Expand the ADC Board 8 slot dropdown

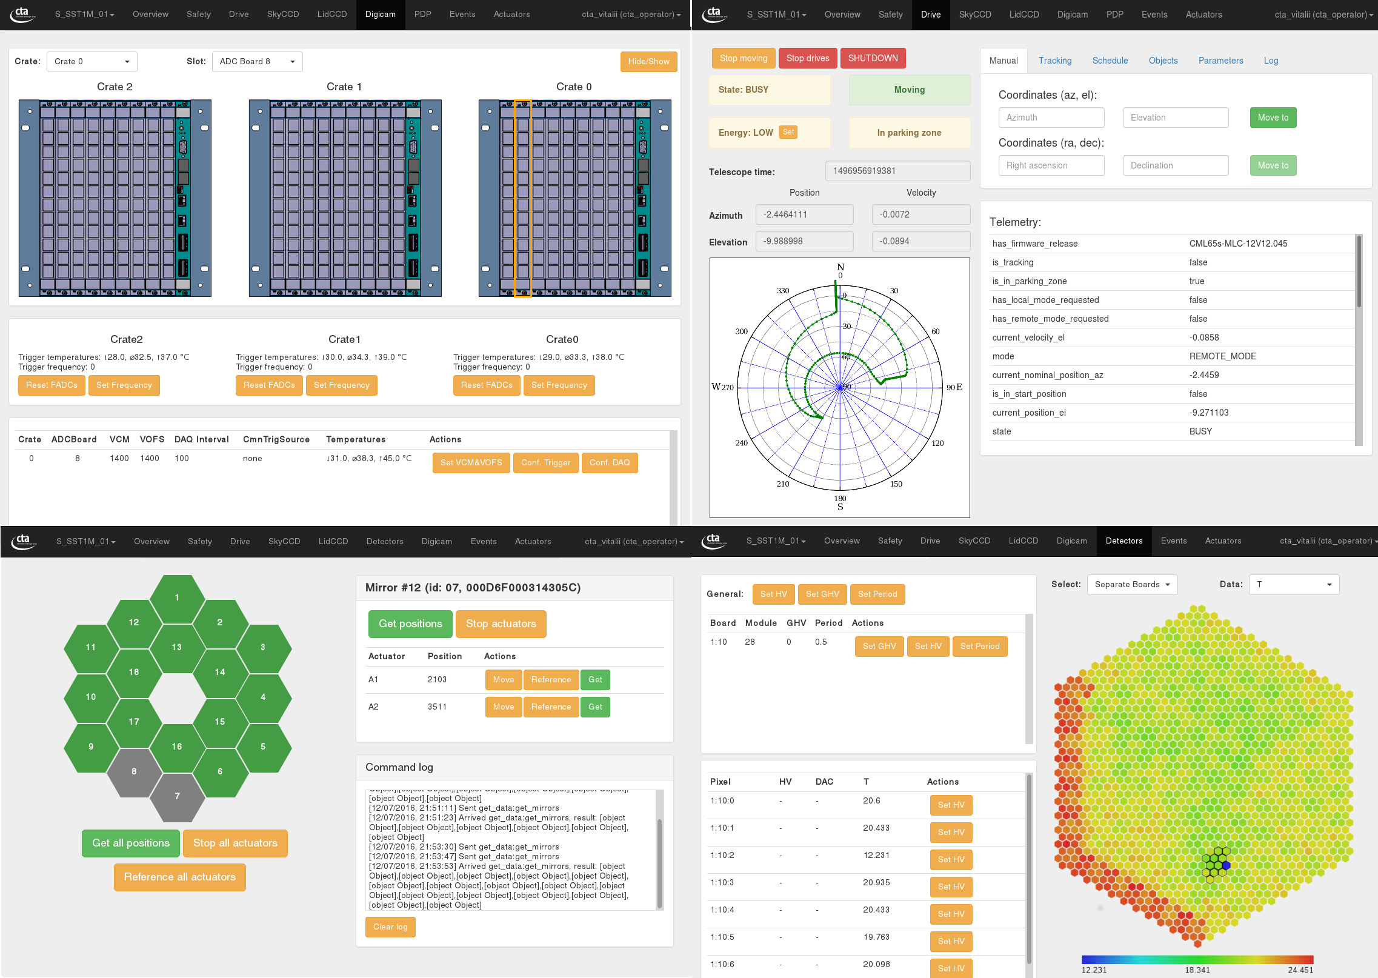tap(257, 61)
